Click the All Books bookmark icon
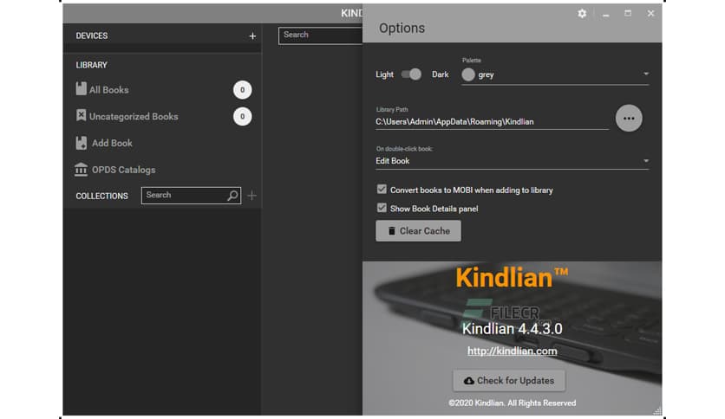This screenshot has width=725, height=419. 81,88
